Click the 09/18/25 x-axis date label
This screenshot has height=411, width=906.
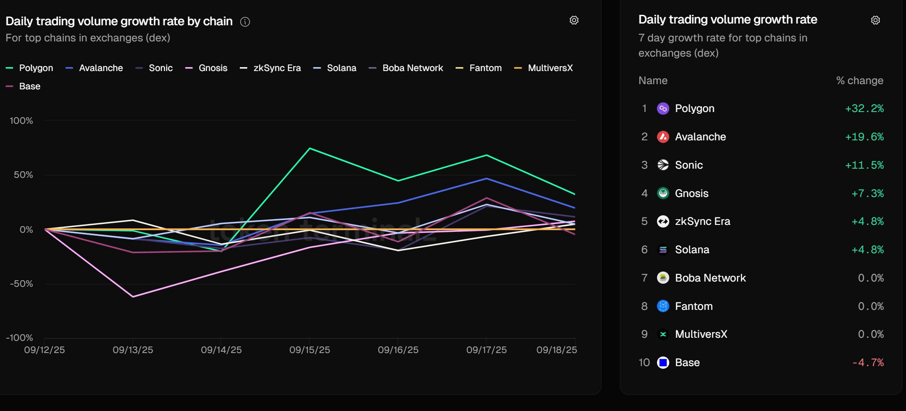[557, 350]
